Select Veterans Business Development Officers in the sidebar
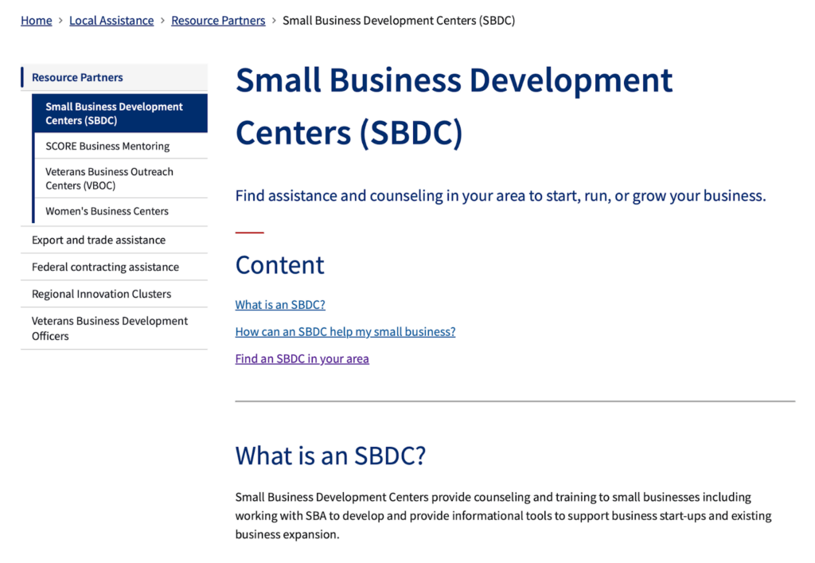Viewport: 815px width, 563px height. 110,328
